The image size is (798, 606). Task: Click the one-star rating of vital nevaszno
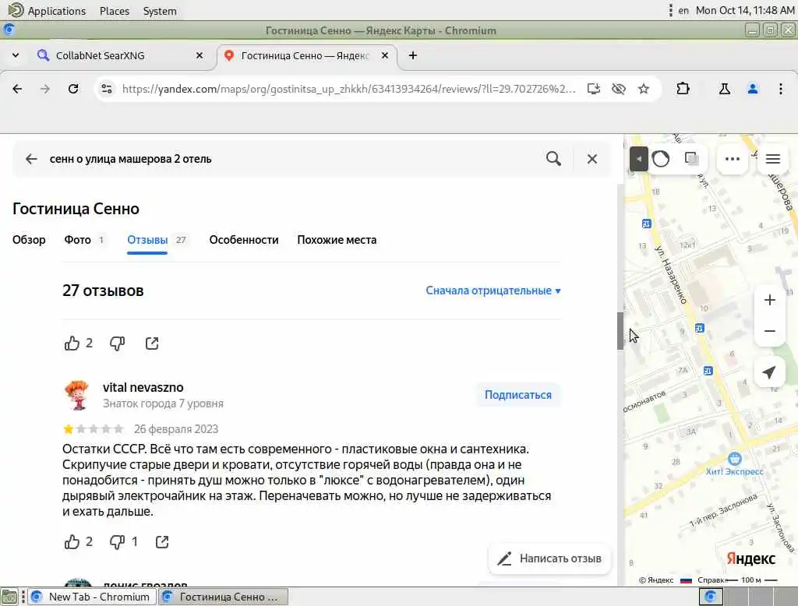pyautogui.click(x=69, y=429)
